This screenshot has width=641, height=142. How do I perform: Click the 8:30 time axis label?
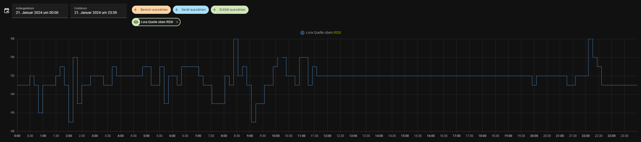point(237,136)
